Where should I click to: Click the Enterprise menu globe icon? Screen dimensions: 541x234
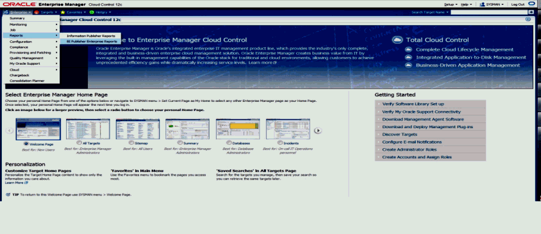click(6, 12)
